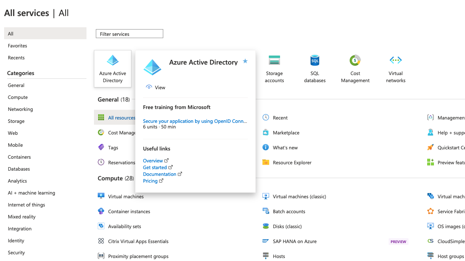Choose the Compute category
Viewport: 465px width, 261px height.
tap(18, 97)
